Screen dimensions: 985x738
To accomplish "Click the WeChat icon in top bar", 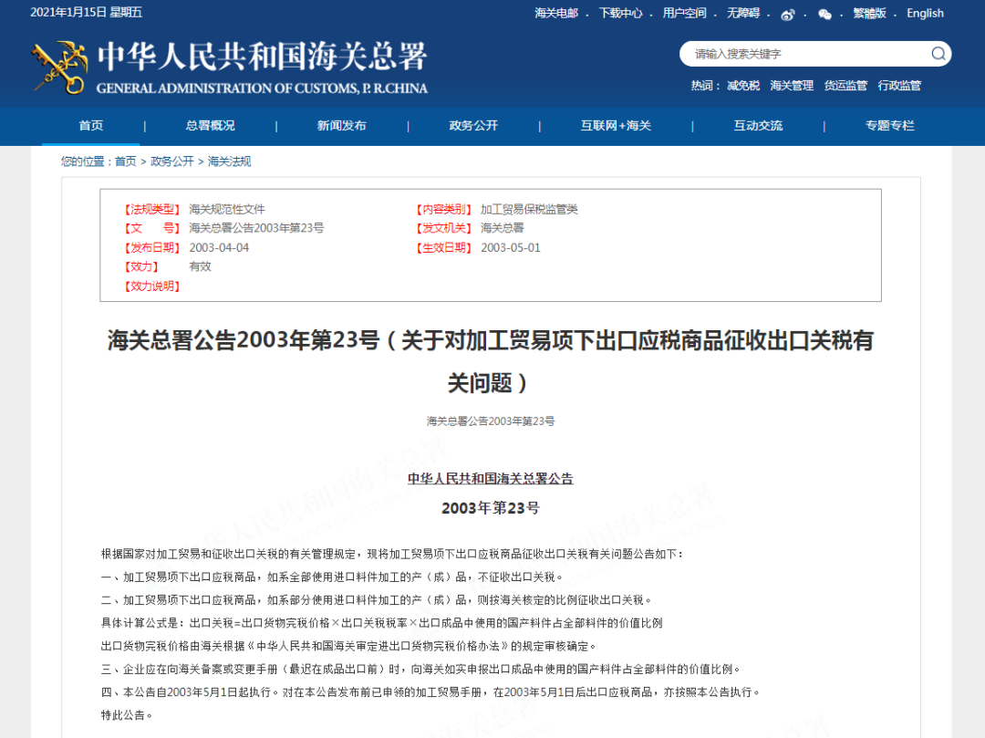I will 824,14.
